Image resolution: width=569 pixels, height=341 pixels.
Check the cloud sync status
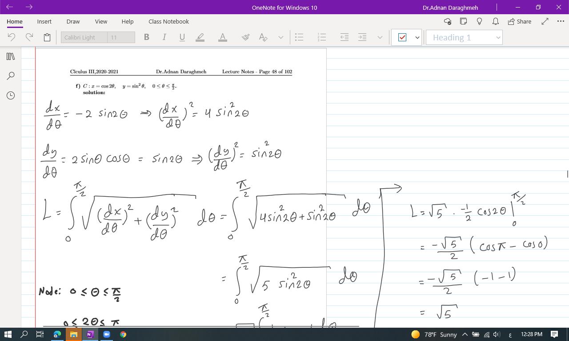point(448,21)
